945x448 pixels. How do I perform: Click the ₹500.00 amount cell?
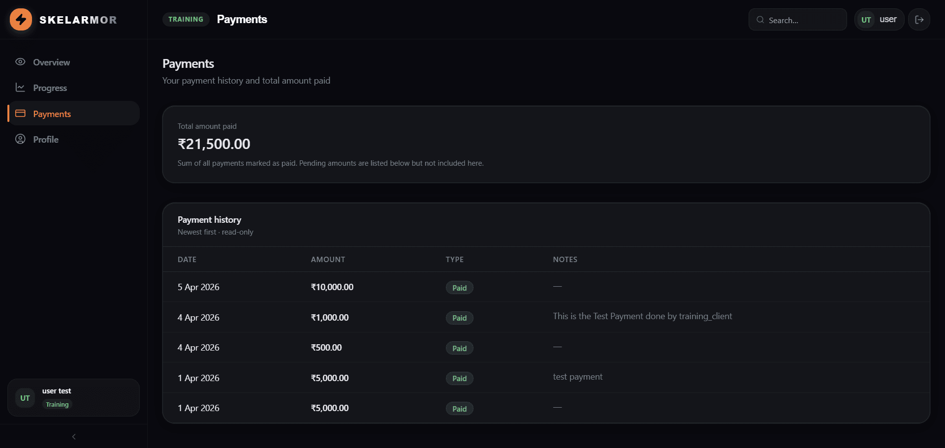tap(326, 348)
